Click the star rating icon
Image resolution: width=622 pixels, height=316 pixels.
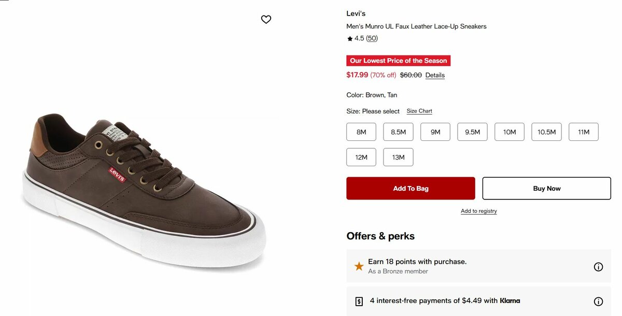pos(350,38)
